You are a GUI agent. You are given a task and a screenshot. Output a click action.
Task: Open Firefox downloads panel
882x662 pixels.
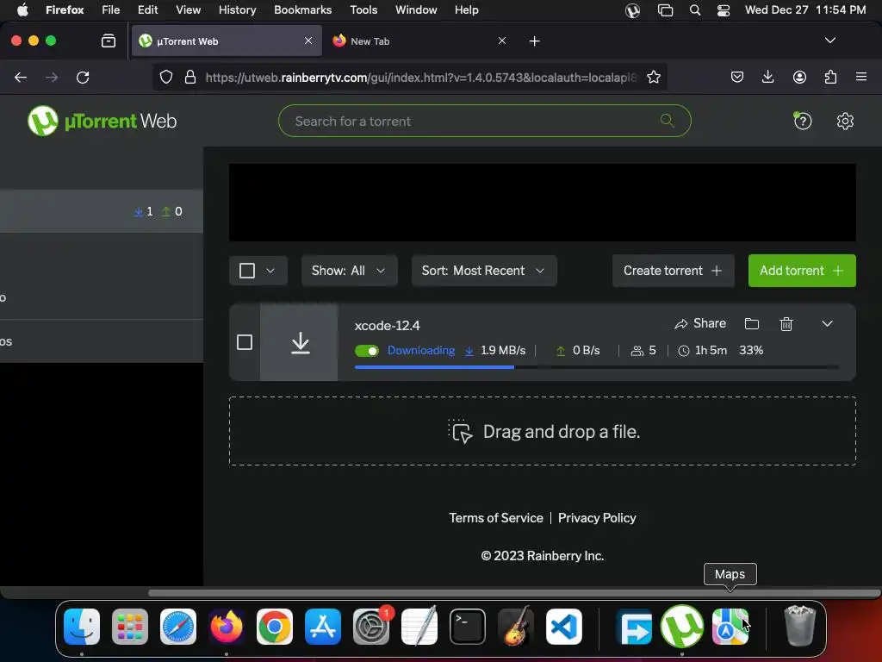[767, 77]
